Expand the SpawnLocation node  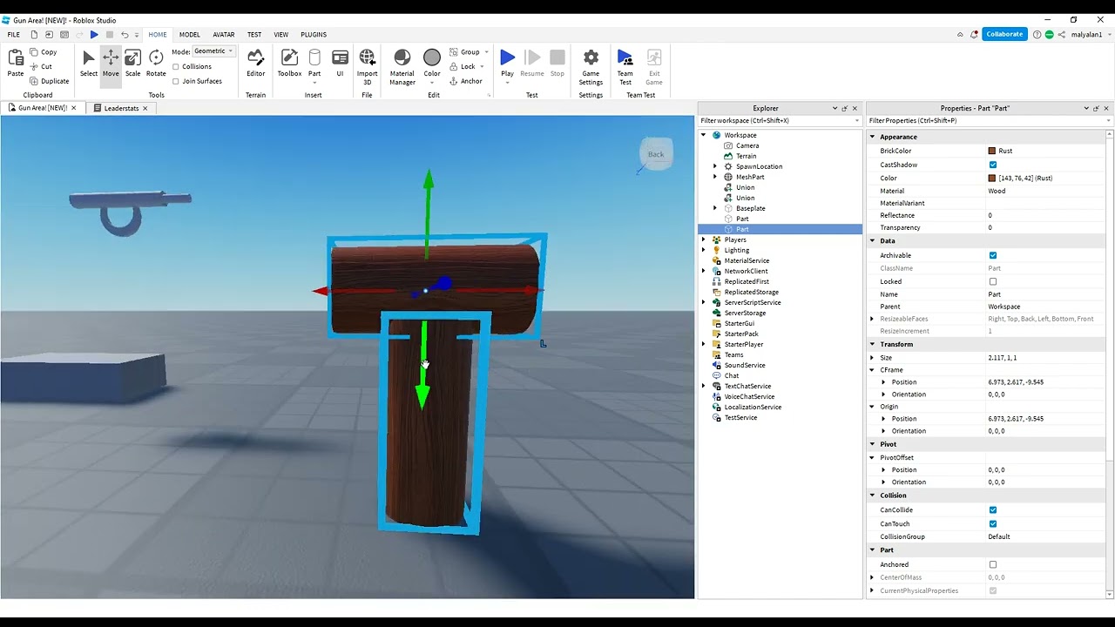tap(715, 166)
